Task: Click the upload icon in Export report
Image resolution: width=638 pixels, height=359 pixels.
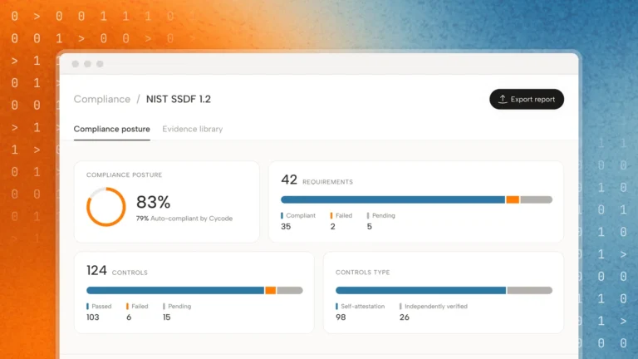Action: point(503,100)
